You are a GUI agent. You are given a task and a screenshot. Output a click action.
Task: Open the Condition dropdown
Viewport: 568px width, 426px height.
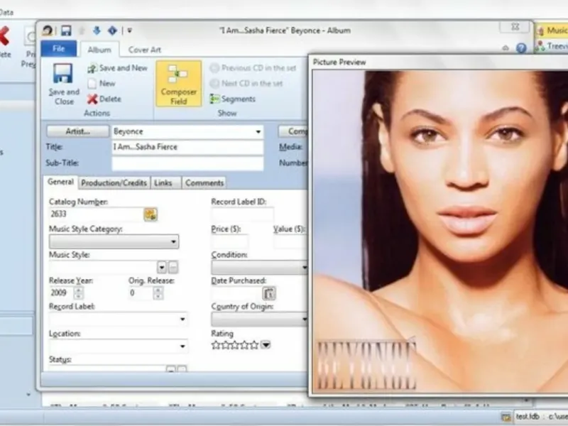point(259,268)
